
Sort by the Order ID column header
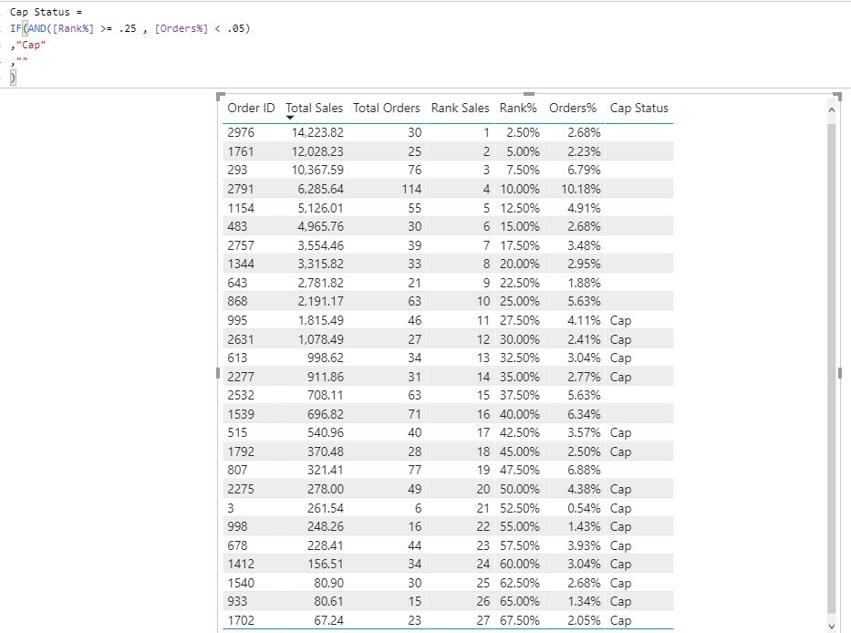tap(251, 108)
